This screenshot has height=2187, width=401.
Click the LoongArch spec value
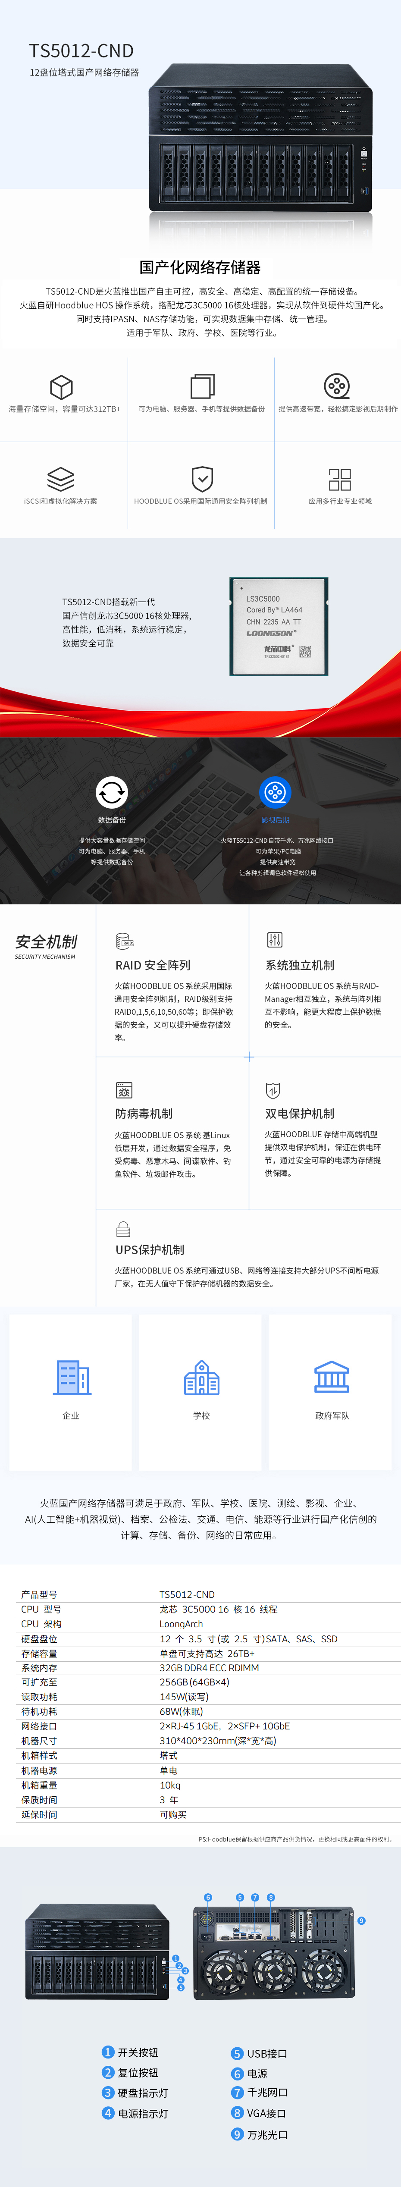click(181, 1624)
